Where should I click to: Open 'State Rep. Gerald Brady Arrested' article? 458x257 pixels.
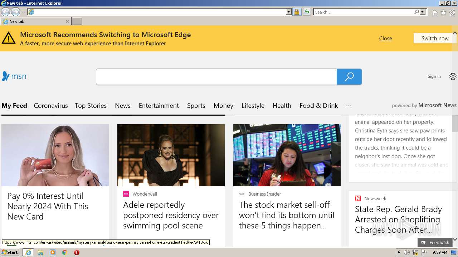point(399,220)
